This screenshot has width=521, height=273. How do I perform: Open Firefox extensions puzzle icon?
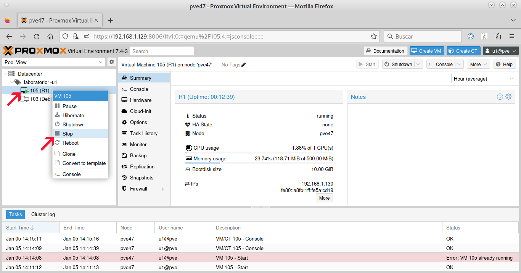tap(498, 36)
